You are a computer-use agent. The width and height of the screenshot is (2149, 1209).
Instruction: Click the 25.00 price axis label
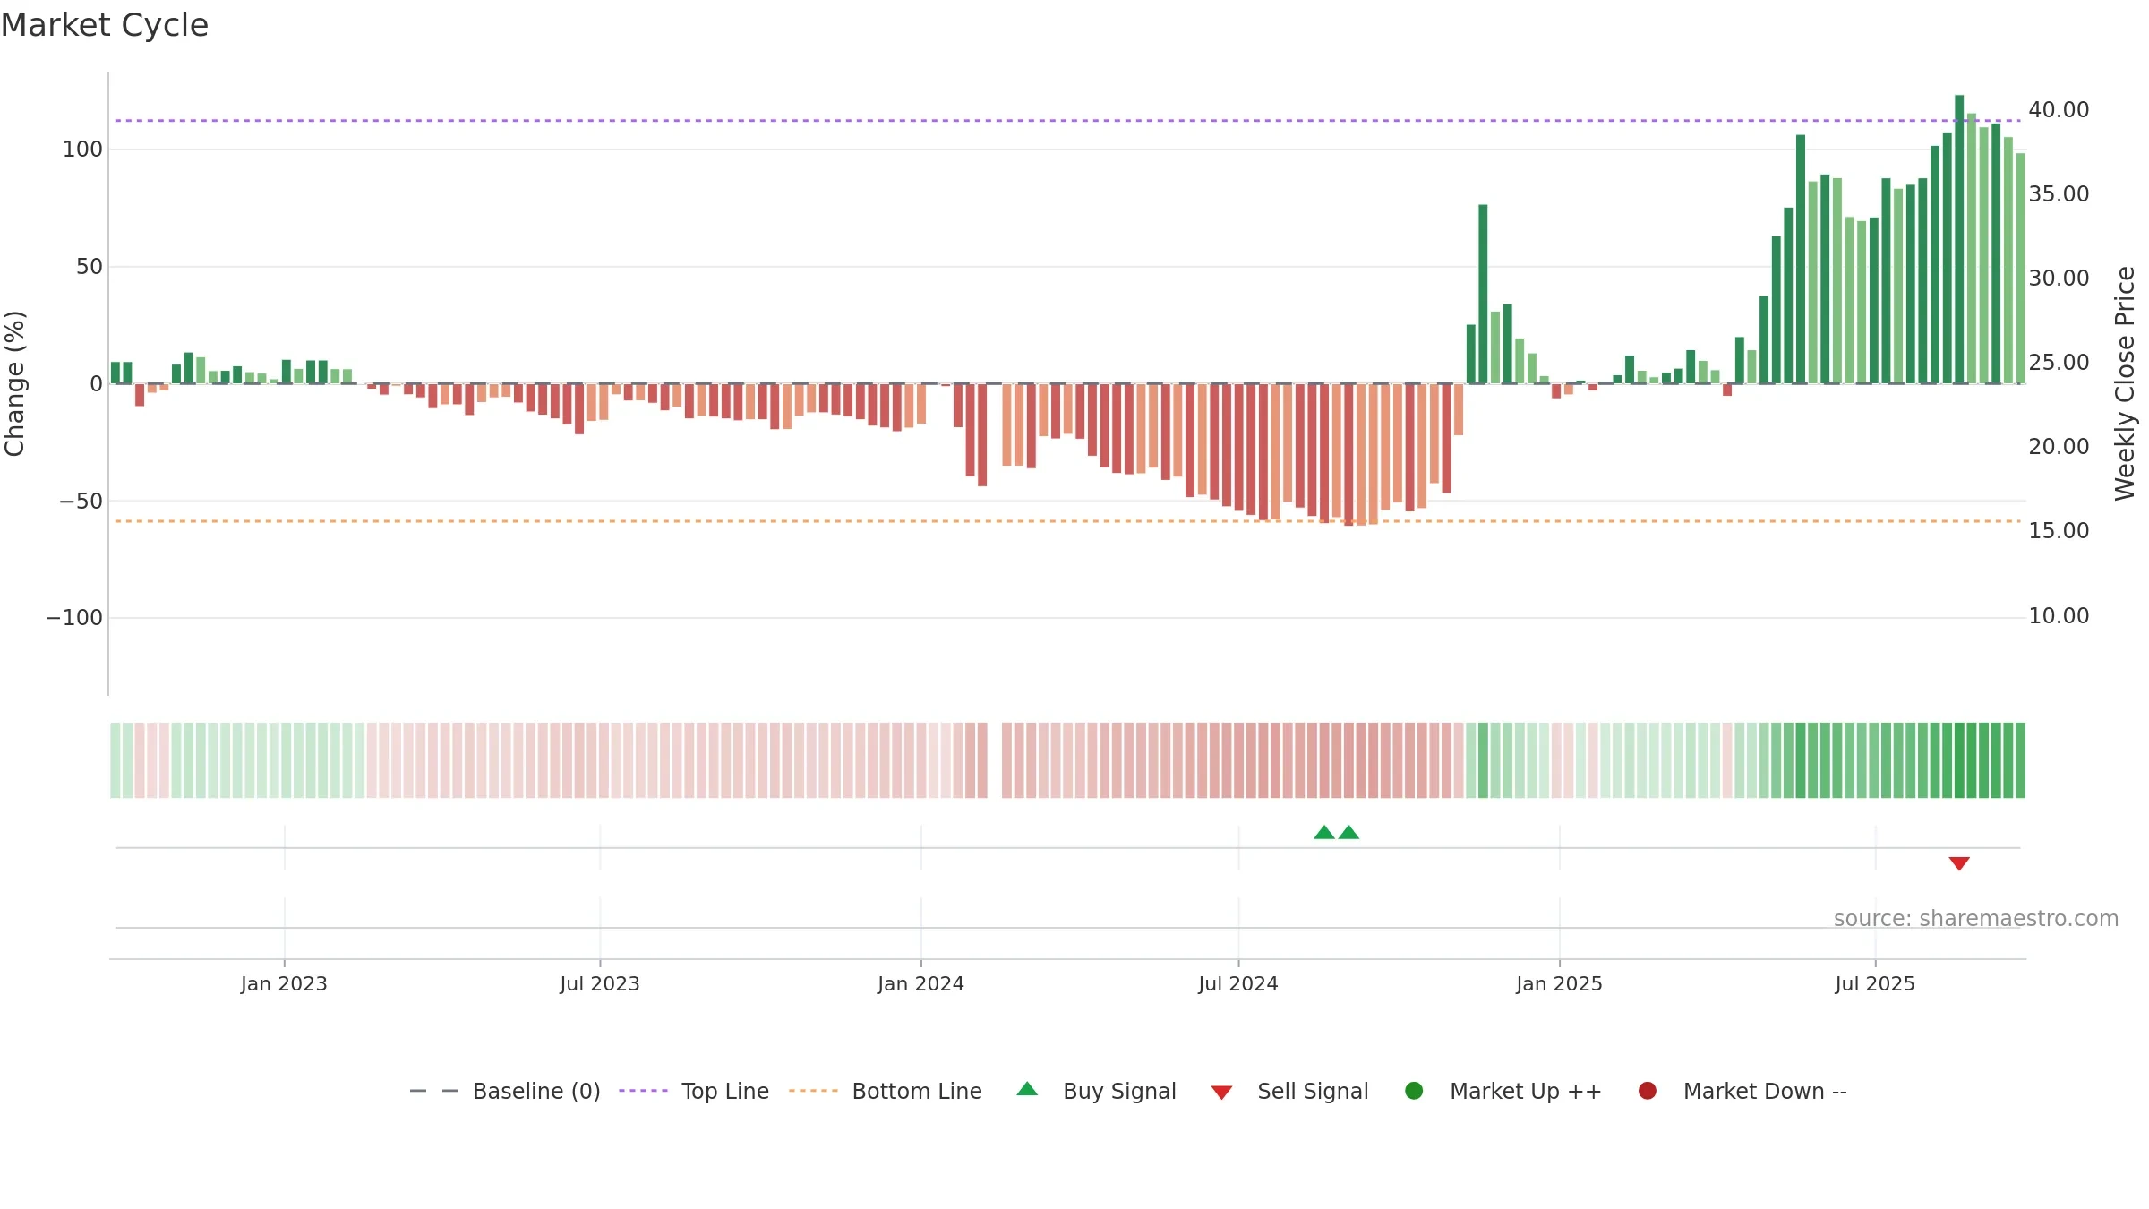(2059, 363)
